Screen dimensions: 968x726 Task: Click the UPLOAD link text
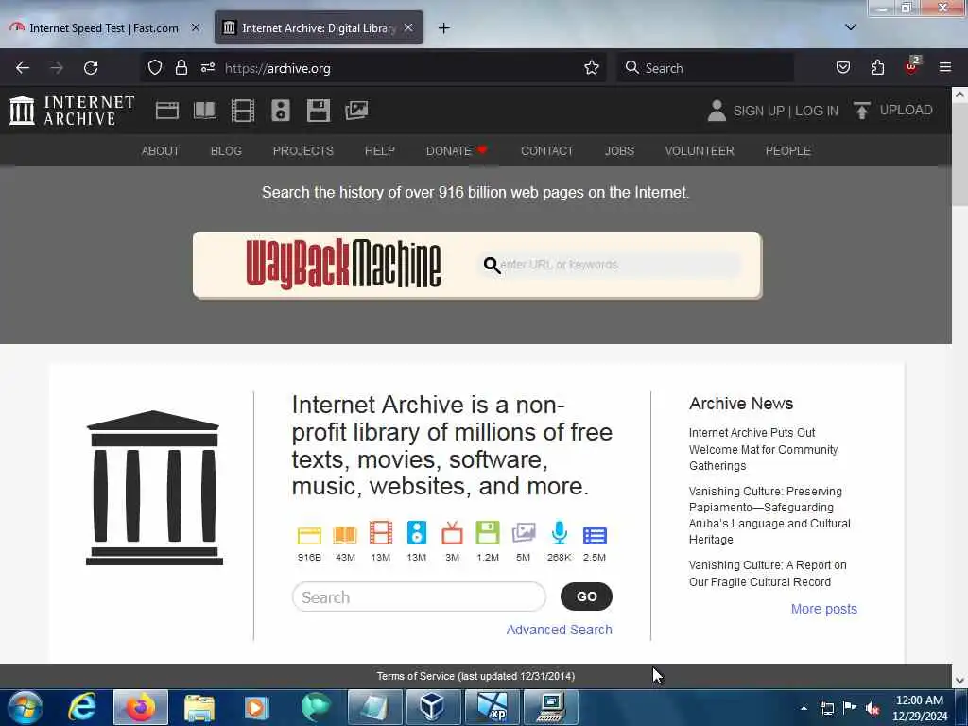(x=906, y=110)
